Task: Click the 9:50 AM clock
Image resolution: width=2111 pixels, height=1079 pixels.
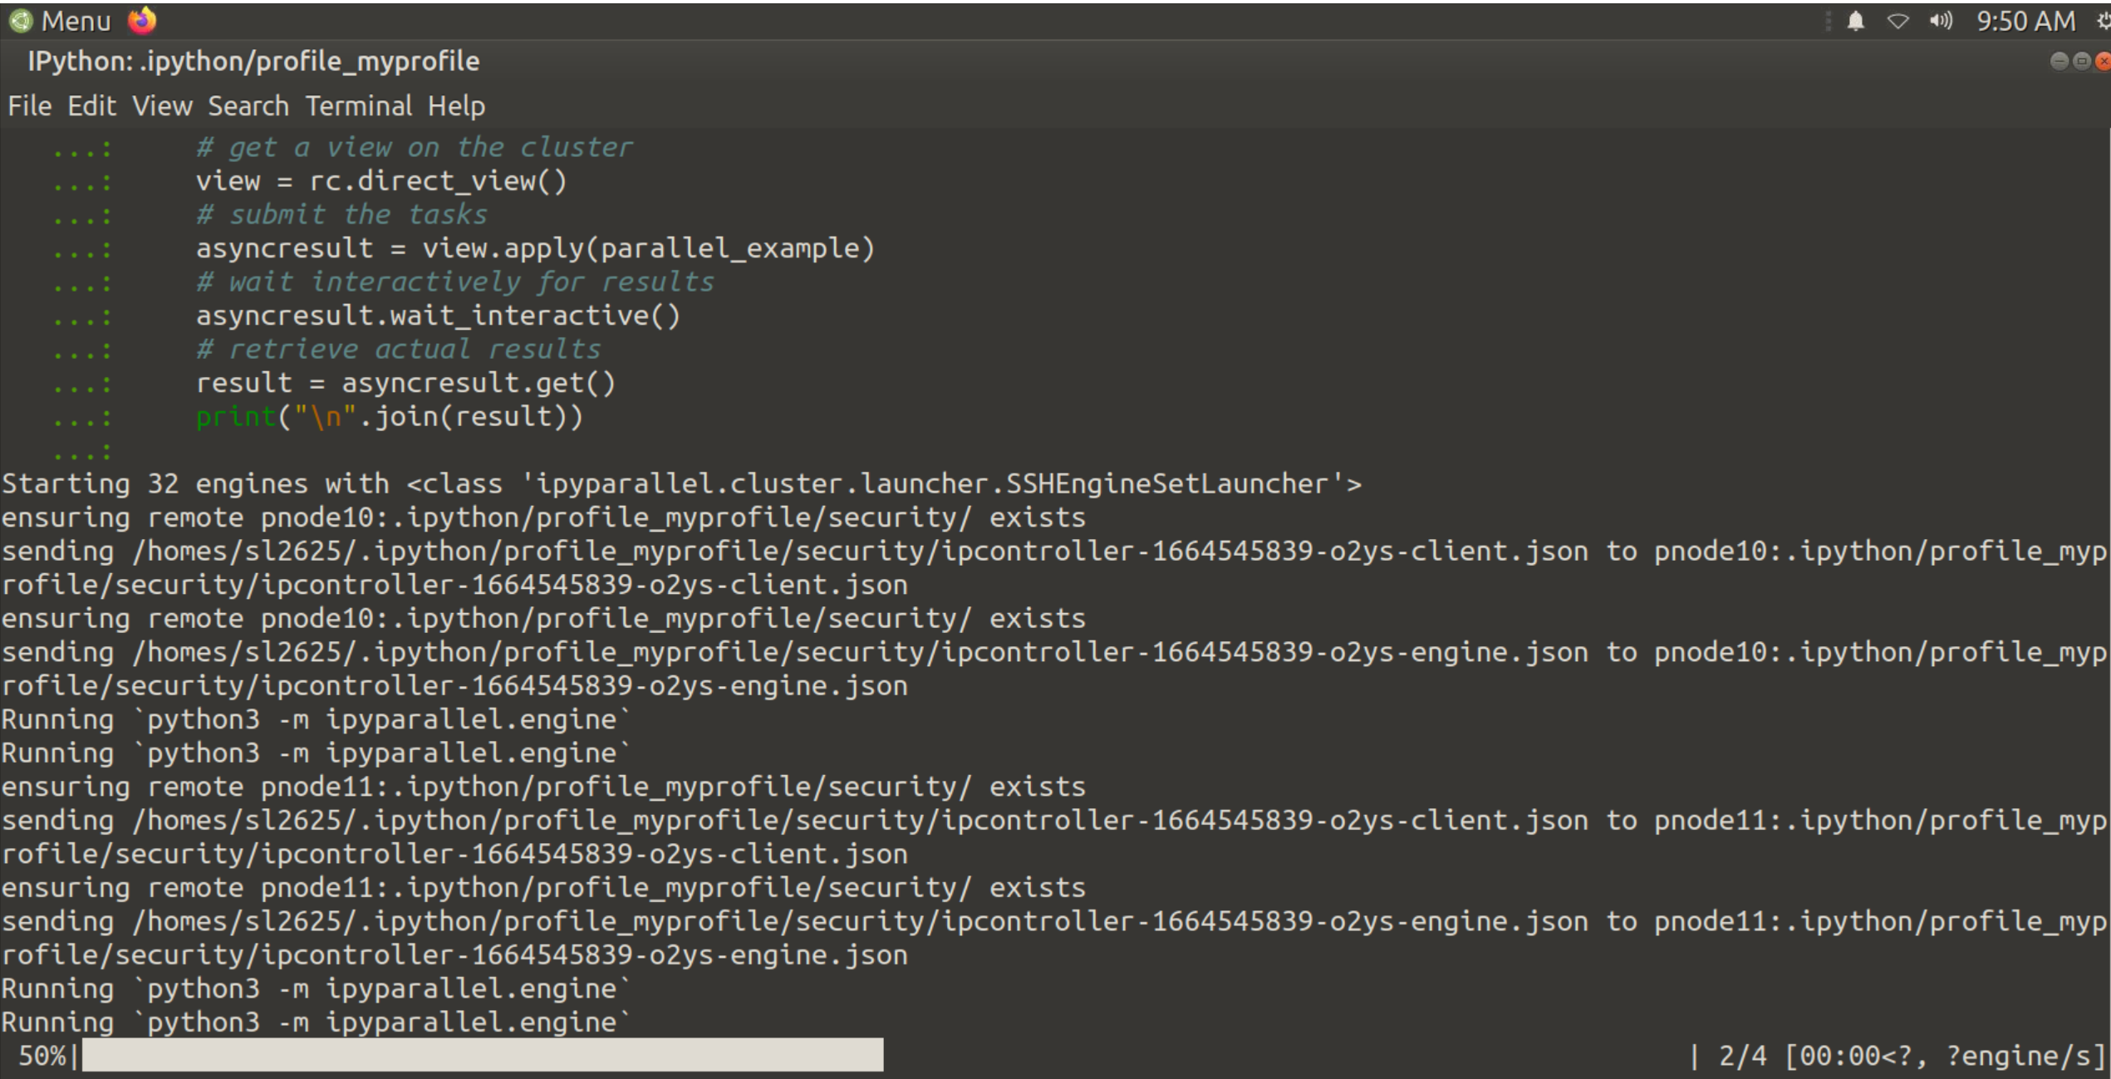Action: [x=2025, y=21]
